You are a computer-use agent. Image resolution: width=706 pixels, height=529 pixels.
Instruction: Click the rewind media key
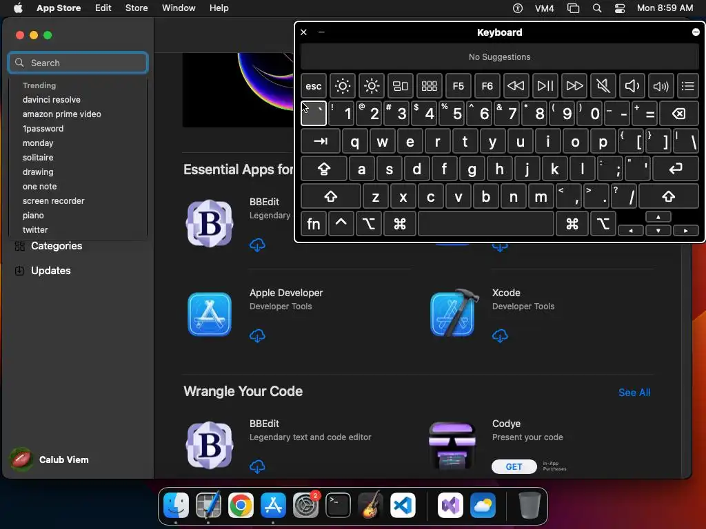pyautogui.click(x=516, y=86)
